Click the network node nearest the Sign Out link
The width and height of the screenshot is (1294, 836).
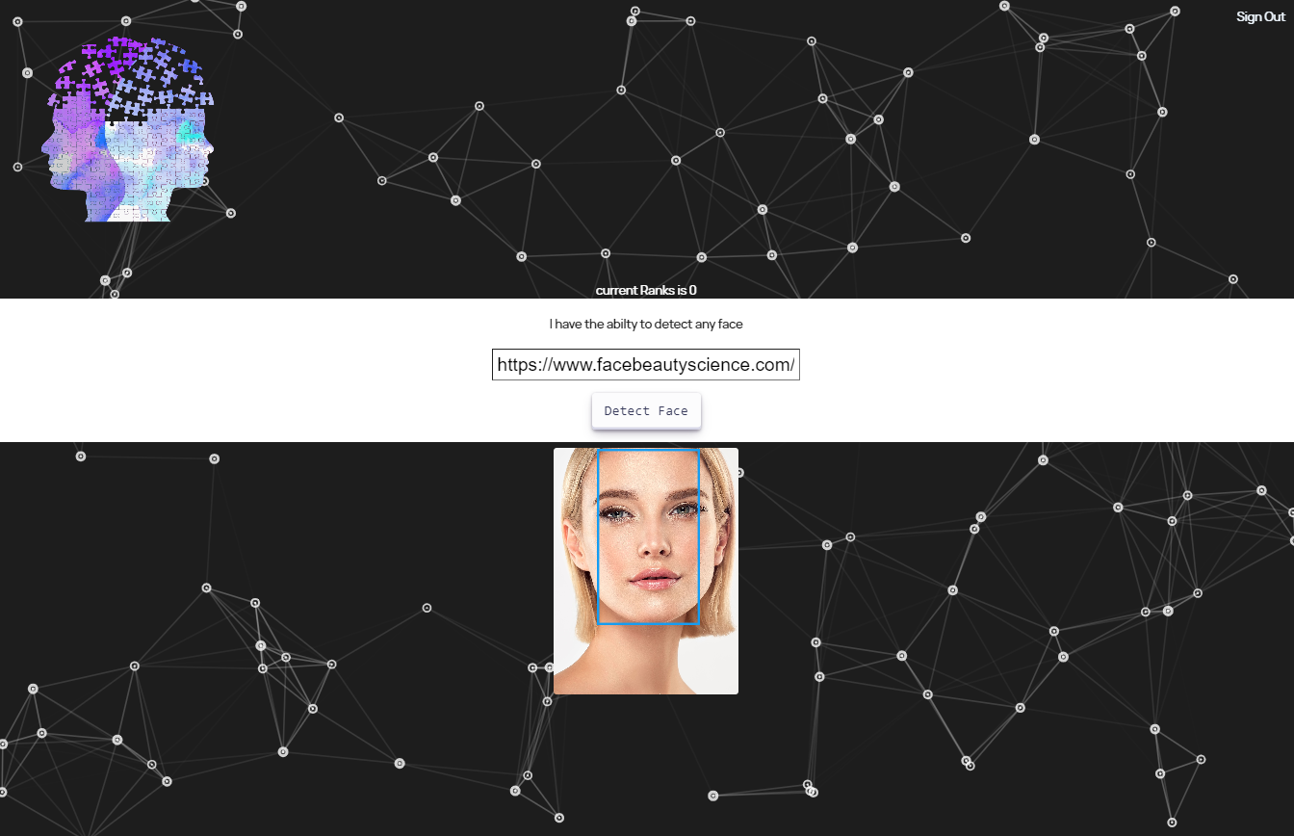tap(1175, 10)
